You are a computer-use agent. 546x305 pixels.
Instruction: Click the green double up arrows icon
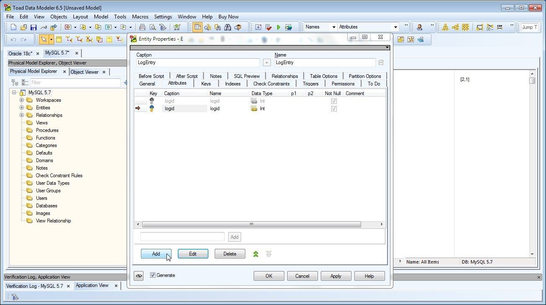(x=256, y=254)
